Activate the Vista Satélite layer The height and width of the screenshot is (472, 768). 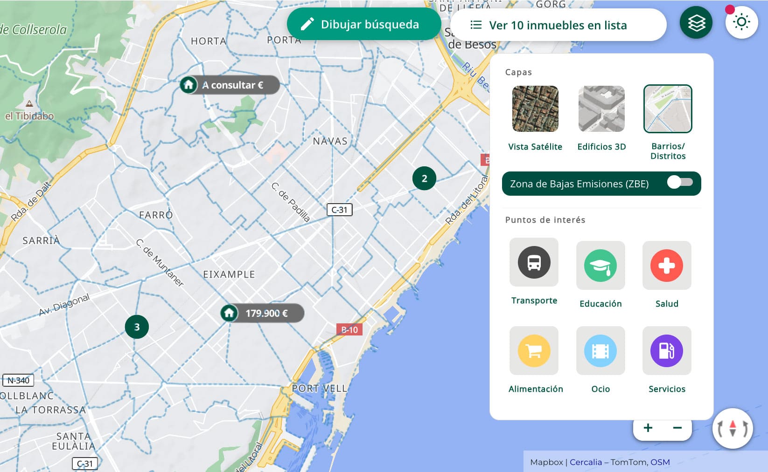[x=535, y=109]
